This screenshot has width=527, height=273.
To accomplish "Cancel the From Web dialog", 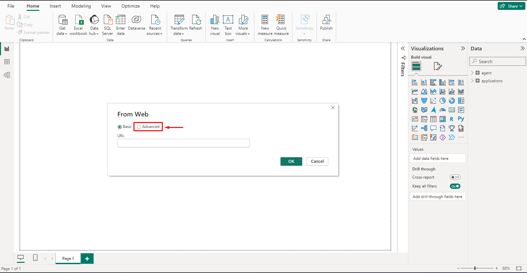I will pos(317,161).
